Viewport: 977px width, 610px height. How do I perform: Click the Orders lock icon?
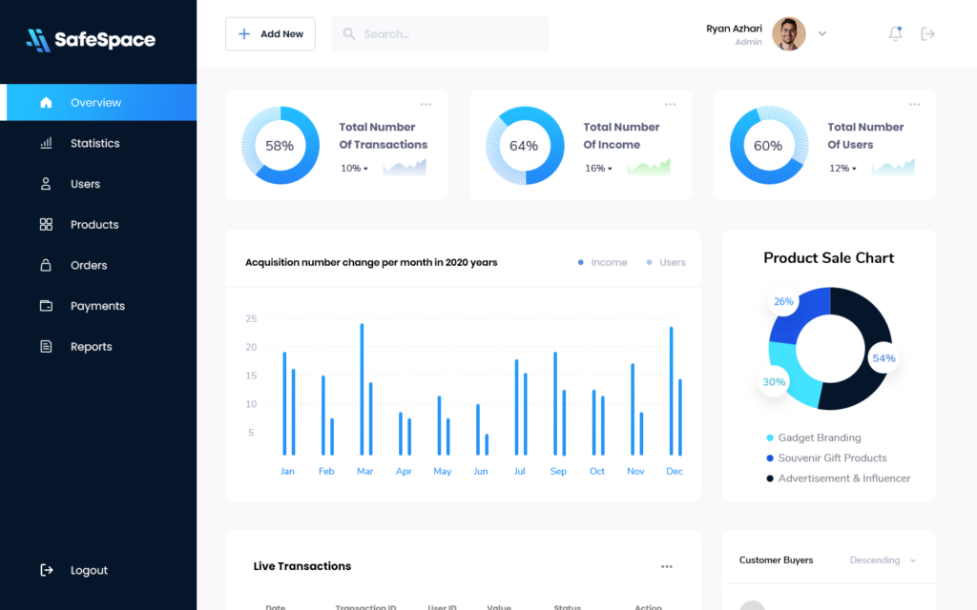click(x=46, y=265)
